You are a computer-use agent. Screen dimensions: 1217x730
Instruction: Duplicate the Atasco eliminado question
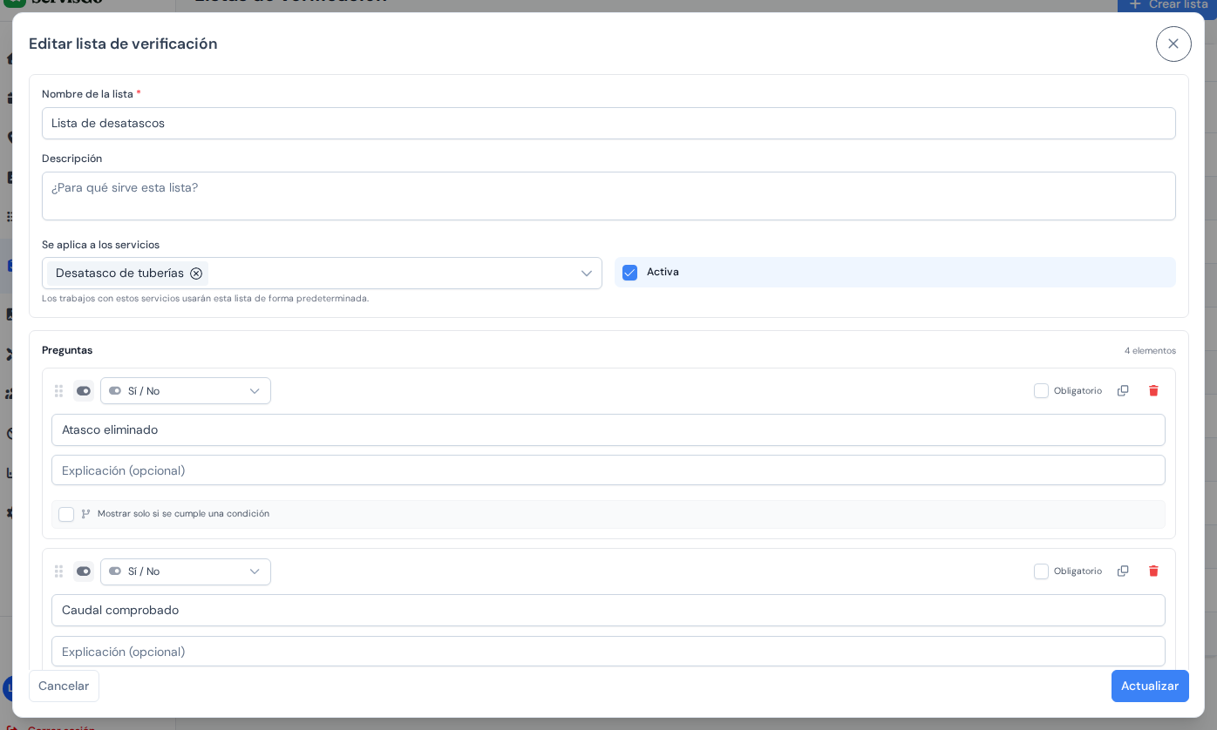[1123, 391]
